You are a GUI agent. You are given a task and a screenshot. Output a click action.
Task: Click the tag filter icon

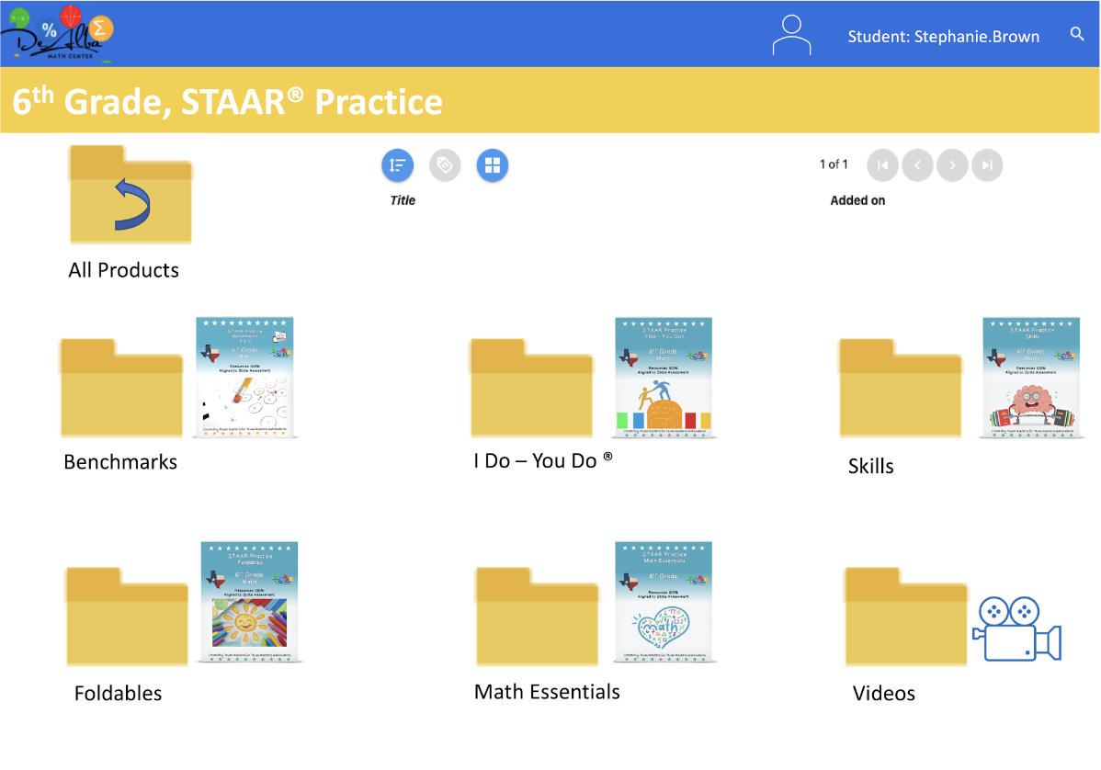(445, 165)
